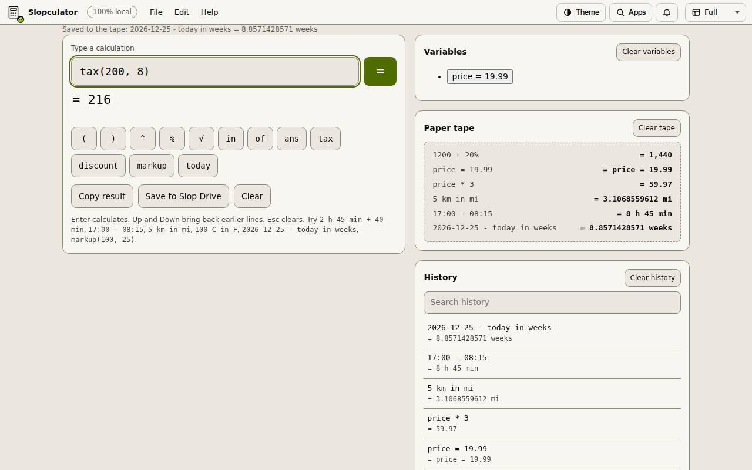
Task: Click Clear tape button
Action: [656, 128]
